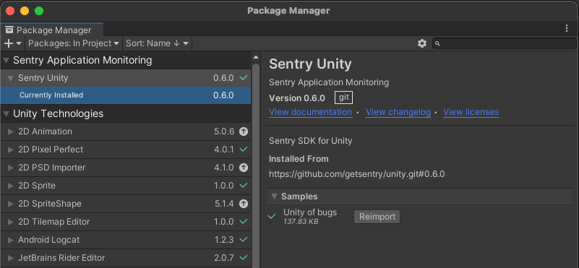Viewport: 579px width, 268px height.
Task: Expand the 2D PSD Importer package row
Action: pos(11,168)
